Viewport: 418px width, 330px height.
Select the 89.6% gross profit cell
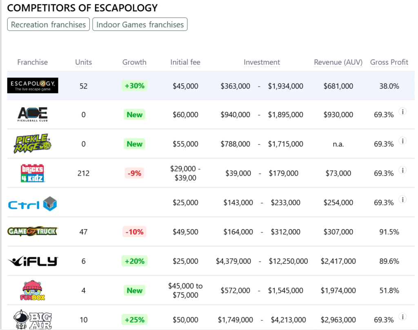point(389,261)
